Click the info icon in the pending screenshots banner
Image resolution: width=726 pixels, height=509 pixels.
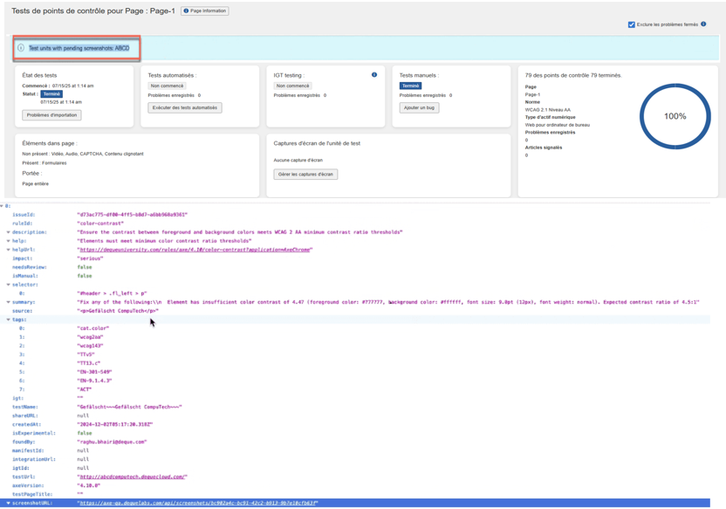point(21,48)
